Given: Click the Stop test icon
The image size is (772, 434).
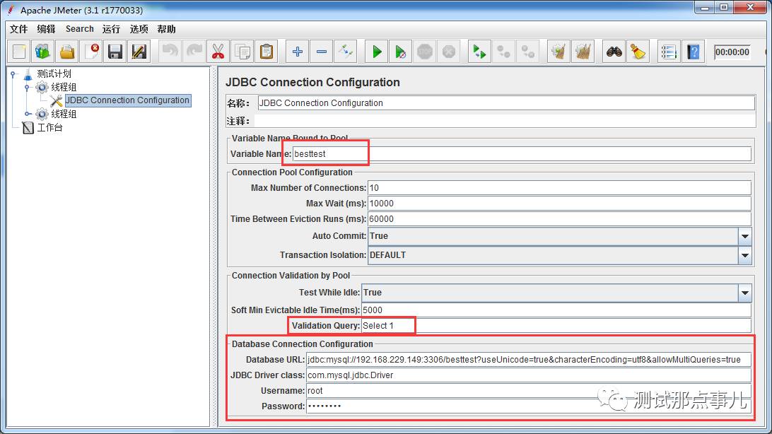Looking at the screenshot, I should point(425,52).
